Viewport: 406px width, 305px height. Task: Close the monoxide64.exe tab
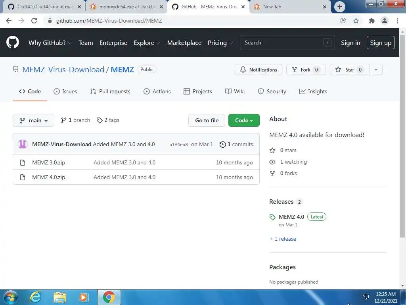161,7
